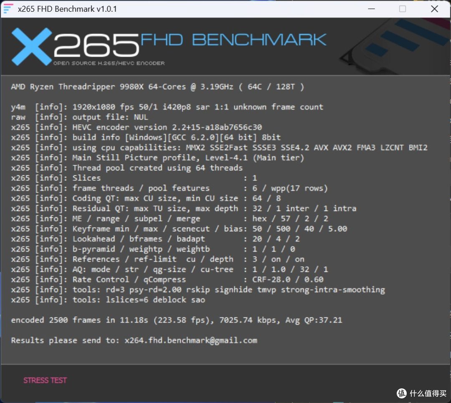Click the 'frame threads / pool features' line
The image size is (451, 403).
(x=169, y=188)
